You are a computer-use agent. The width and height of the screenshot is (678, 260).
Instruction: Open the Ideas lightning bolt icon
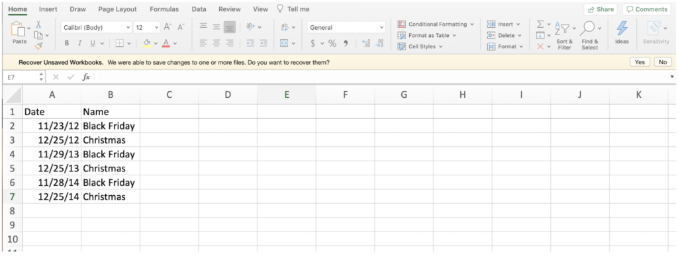pyautogui.click(x=622, y=28)
